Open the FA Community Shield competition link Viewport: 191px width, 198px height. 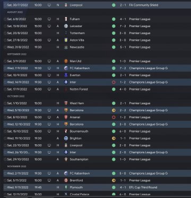click(144, 5)
